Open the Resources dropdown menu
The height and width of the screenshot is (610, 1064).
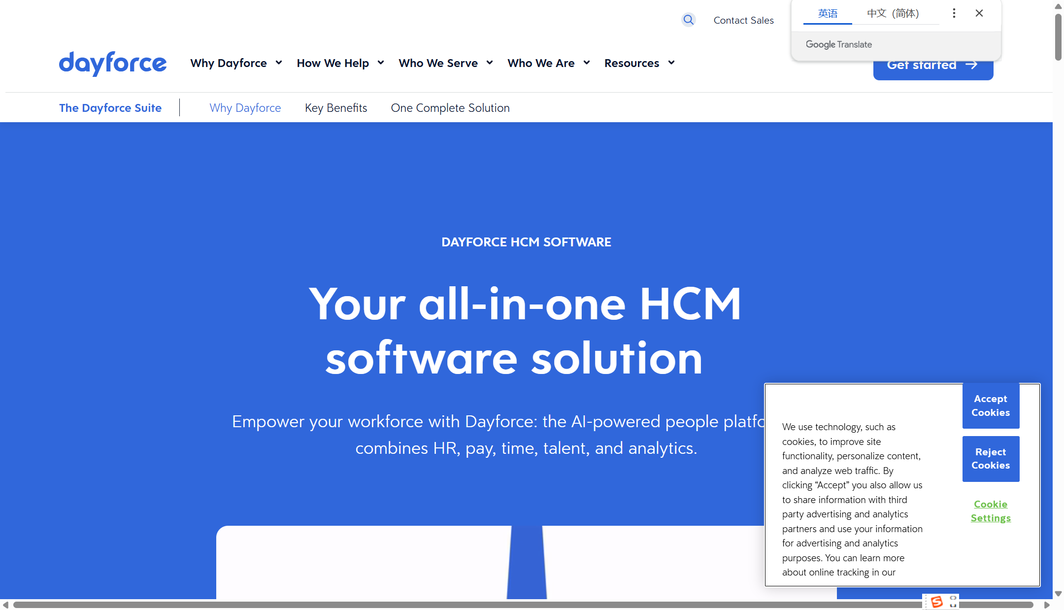pos(639,63)
